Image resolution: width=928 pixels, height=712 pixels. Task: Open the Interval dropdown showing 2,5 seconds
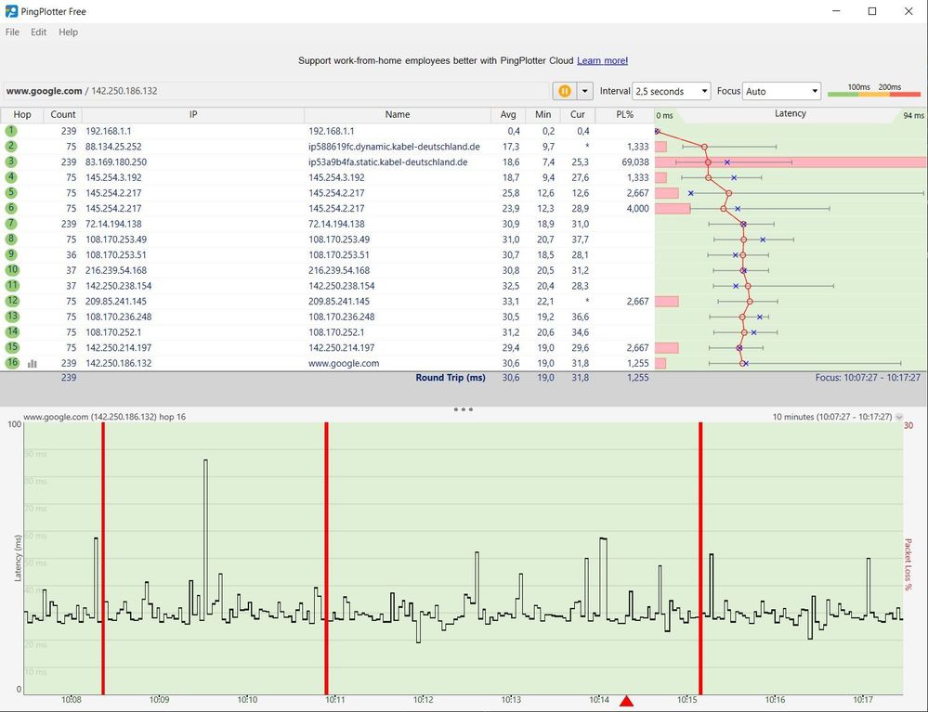[671, 91]
